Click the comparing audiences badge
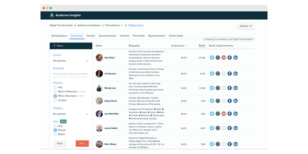This screenshot has height=154, width=308. 228,39
